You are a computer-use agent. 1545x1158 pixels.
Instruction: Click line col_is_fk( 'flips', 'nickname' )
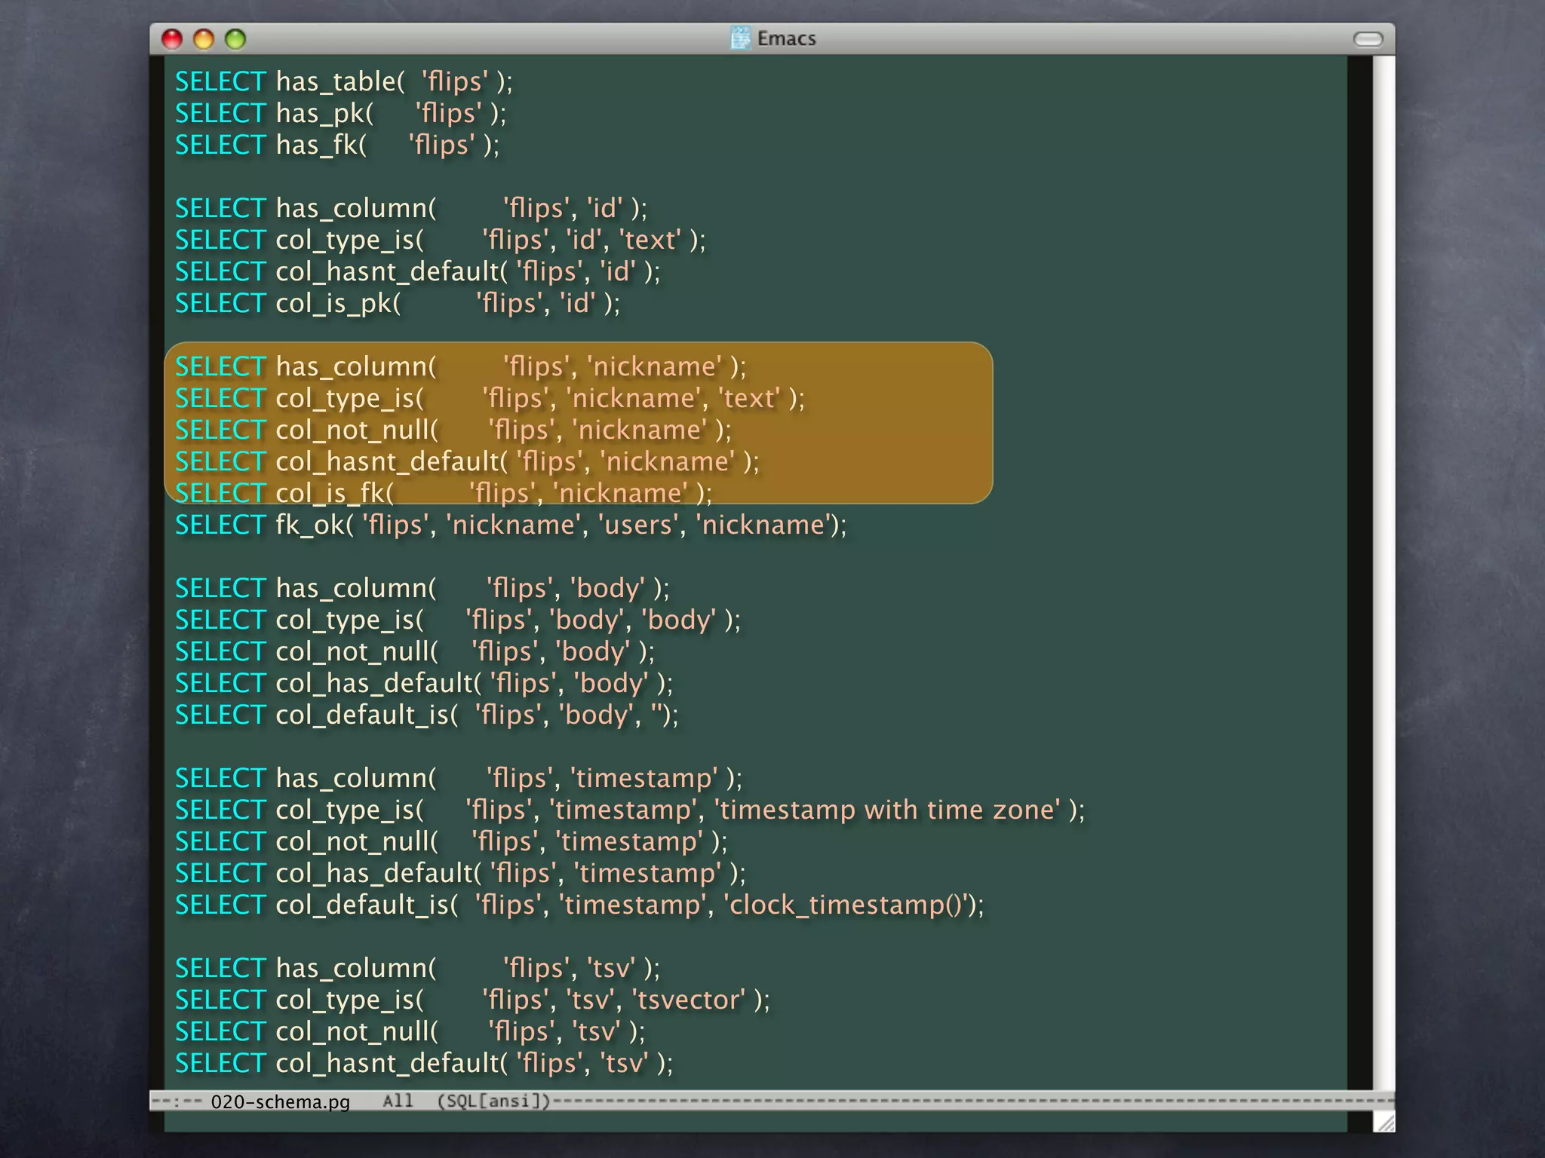coord(444,493)
